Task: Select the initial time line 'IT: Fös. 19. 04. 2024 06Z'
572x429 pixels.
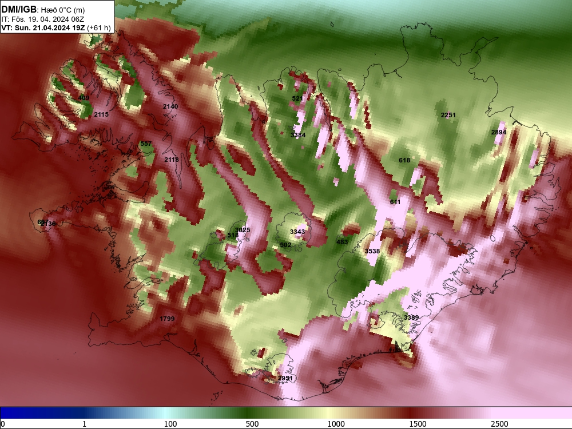Action: 43,19
